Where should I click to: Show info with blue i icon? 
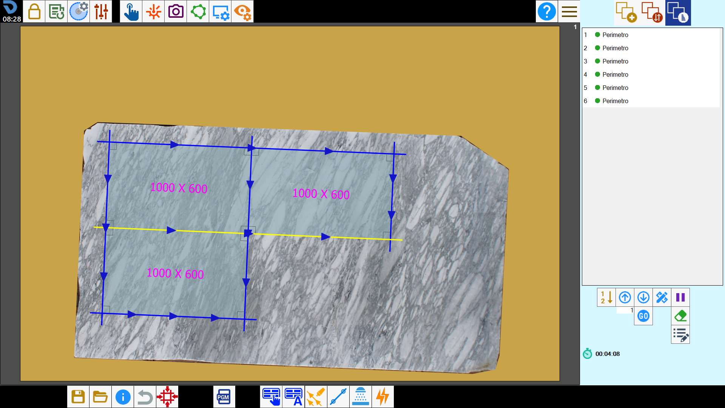123,397
